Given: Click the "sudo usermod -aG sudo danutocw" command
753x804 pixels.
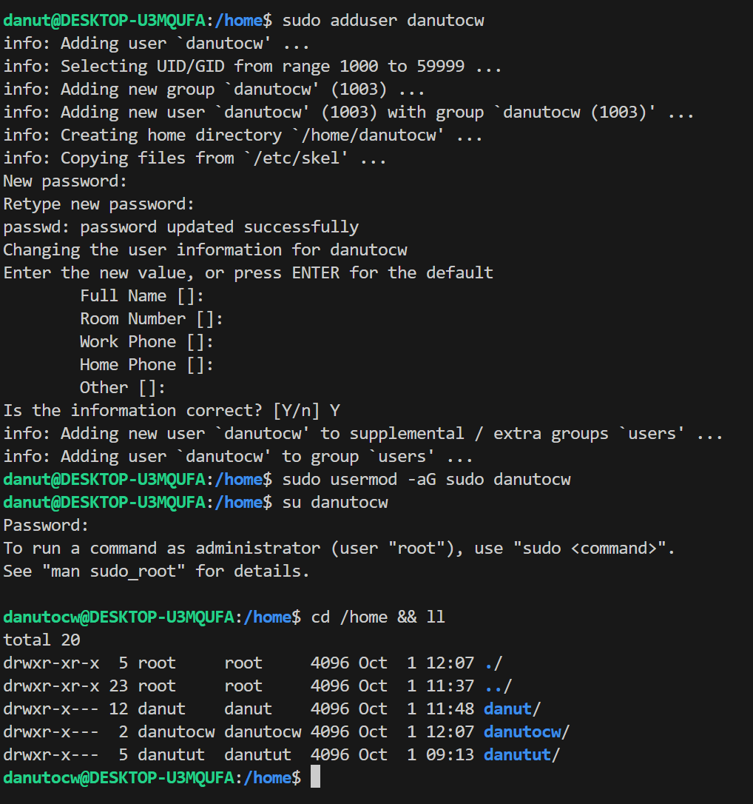Looking at the screenshot, I should [426, 479].
